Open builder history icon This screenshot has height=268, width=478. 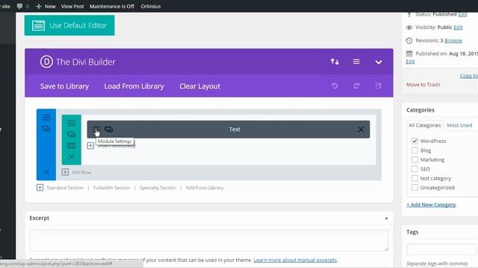coord(378,86)
